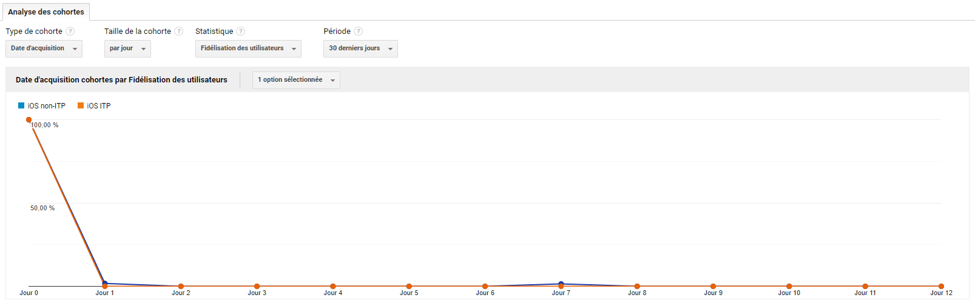Click the Jour 7 data point on chart

click(561, 285)
